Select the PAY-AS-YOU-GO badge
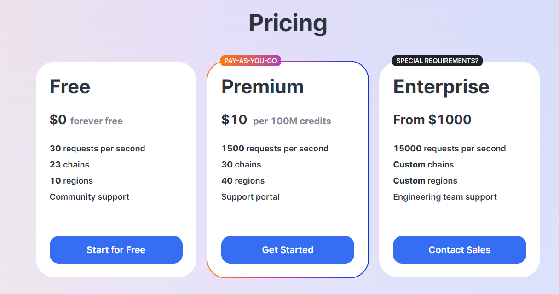The width and height of the screenshot is (559, 294). [x=251, y=61]
